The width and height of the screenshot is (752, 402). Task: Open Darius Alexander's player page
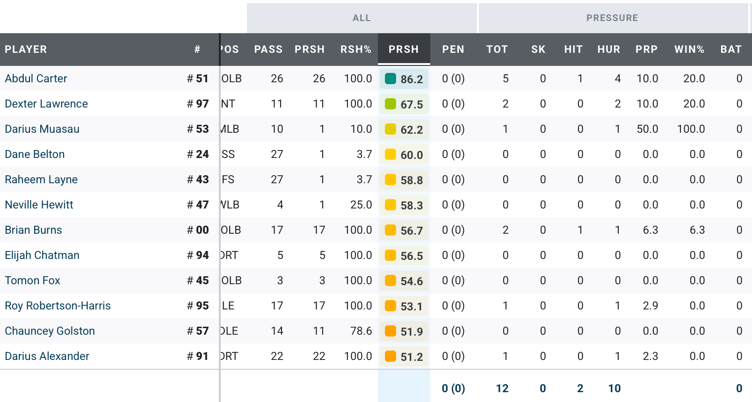point(47,356)
